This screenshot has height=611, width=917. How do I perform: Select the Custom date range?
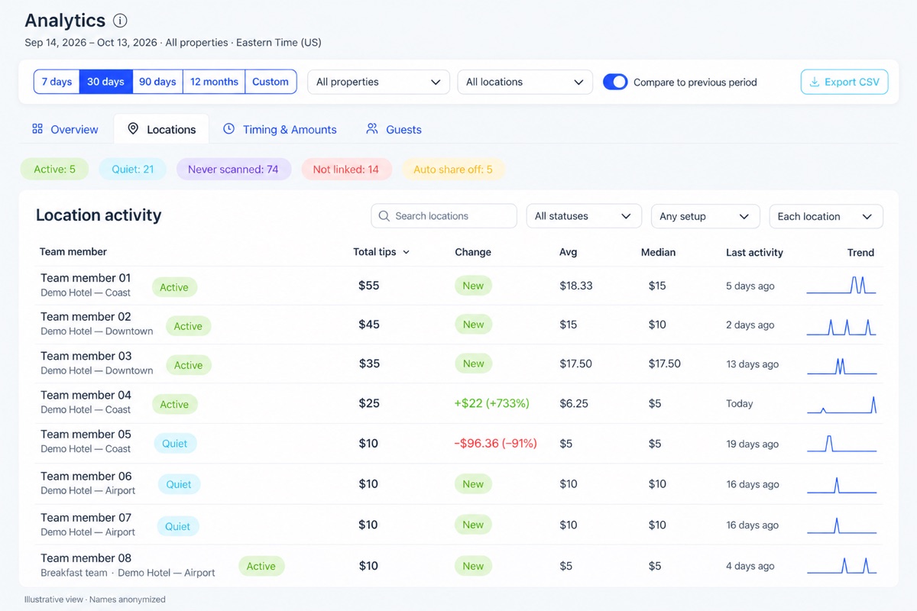[x=271, y=82]
